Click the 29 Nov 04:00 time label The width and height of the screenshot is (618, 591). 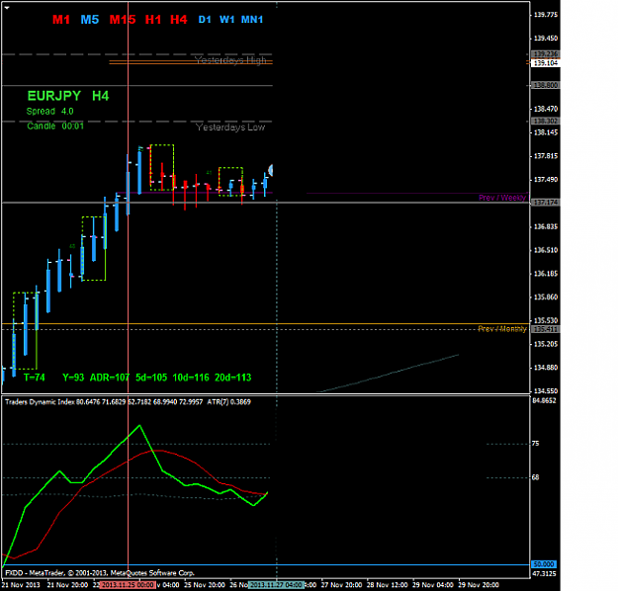coord(433,585)
